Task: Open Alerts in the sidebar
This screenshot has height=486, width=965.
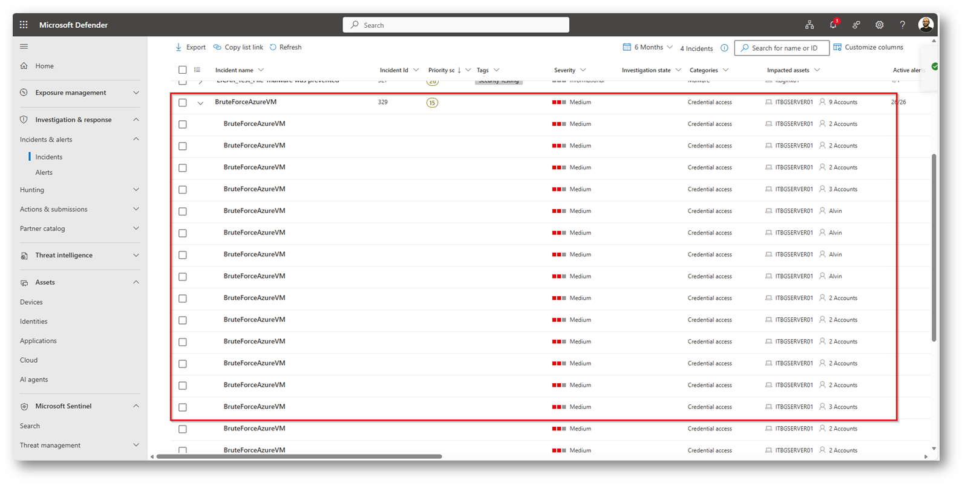Action: coord(44,172)
